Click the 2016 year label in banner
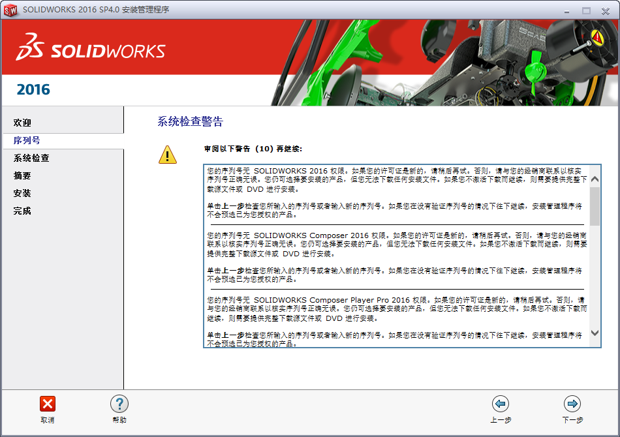 (33, 90)
